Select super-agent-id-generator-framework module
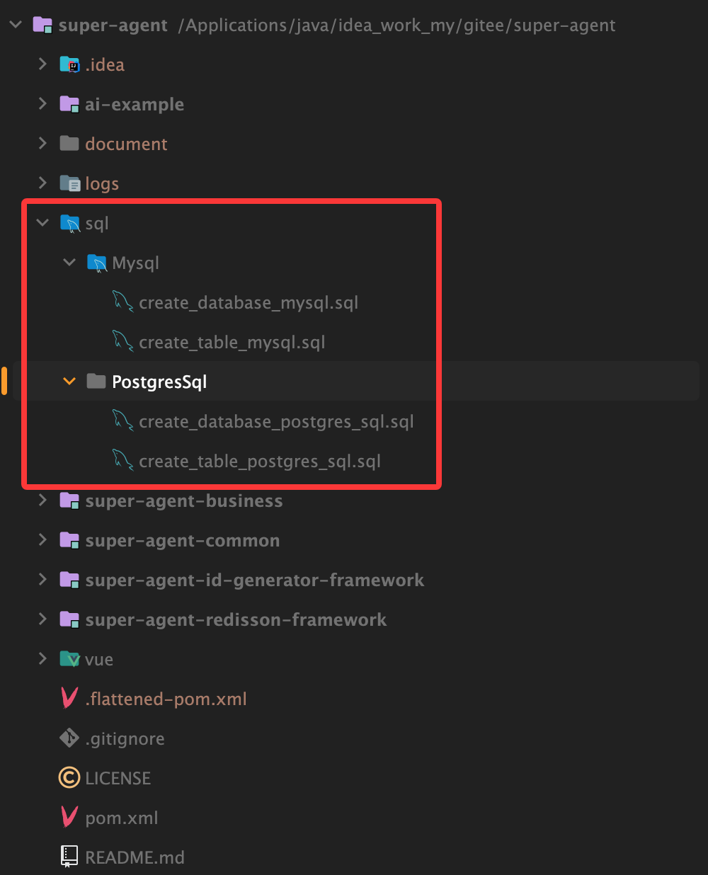This screenshot has height=875, width=708. click(254, 581)
